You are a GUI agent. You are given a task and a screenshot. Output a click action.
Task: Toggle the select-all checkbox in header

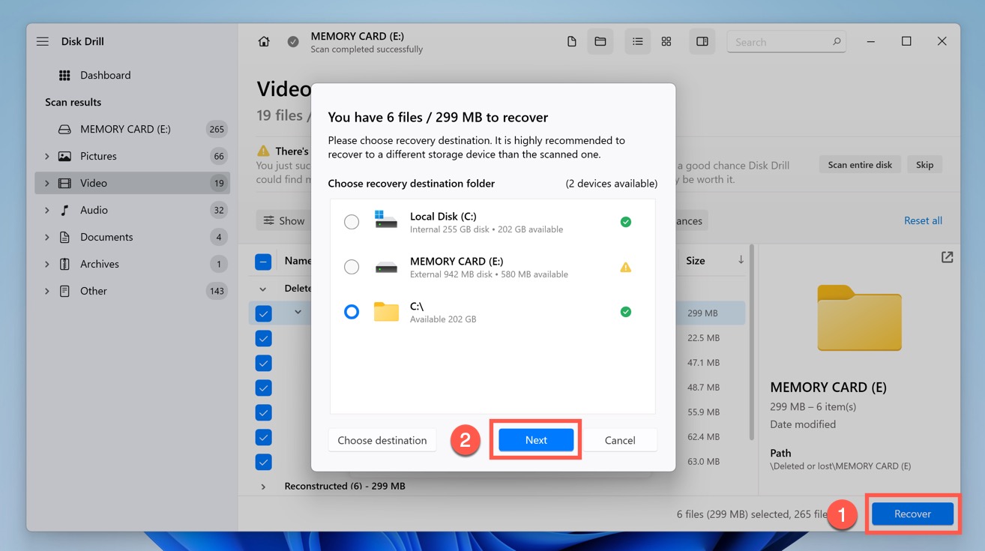coord(263,262)
